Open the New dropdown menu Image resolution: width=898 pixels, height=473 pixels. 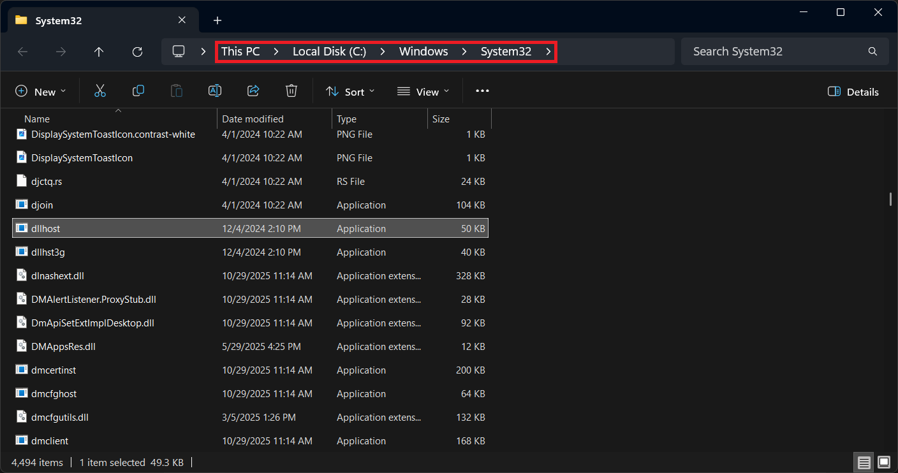pyautogui.click(x=41, y=92)
